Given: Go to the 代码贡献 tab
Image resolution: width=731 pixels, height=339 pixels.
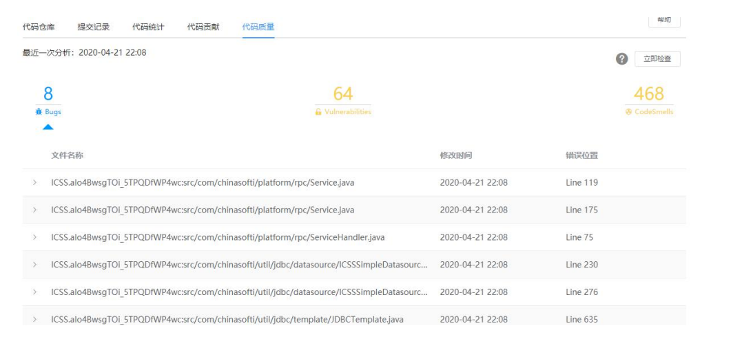Looking at the screenshot, I should 203,27.
